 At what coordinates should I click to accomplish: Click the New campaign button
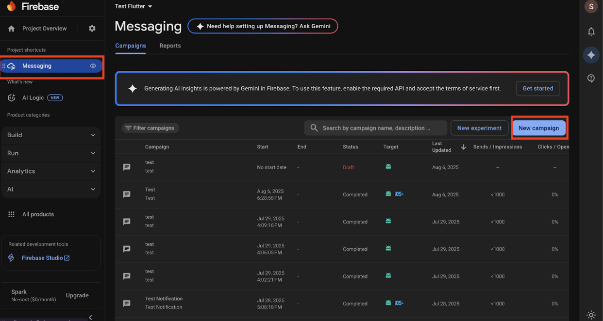tap(538, 128)
